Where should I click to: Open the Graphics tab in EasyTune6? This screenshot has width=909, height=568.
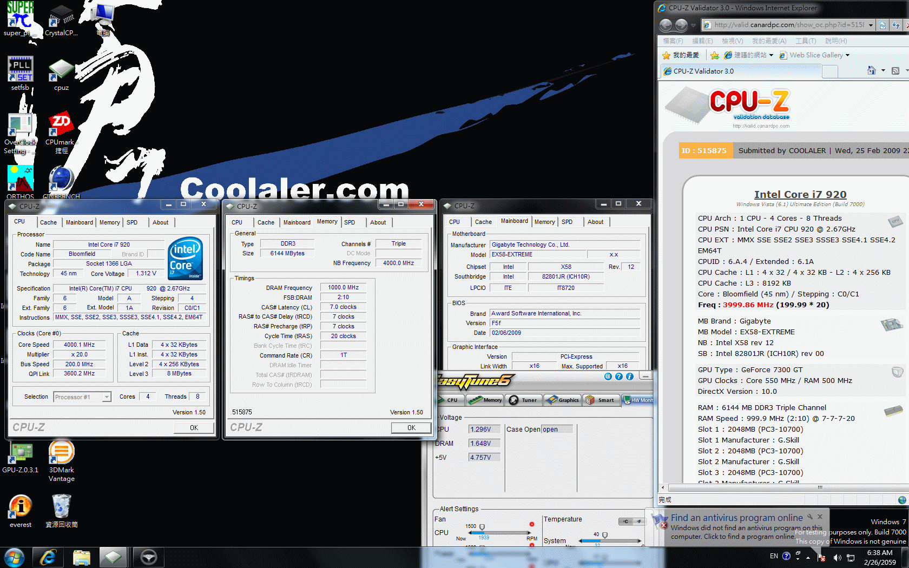pyautogui.click(x=563, y=400)
